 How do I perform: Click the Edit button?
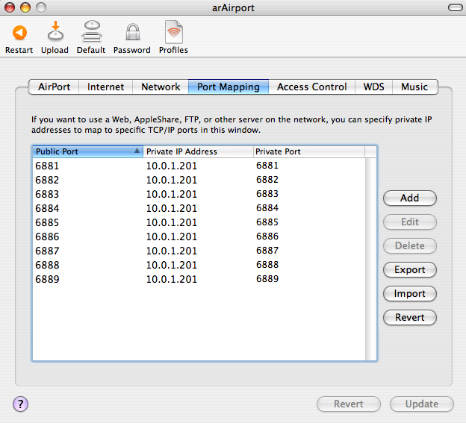pyautogui.click(x=410, y=222)
